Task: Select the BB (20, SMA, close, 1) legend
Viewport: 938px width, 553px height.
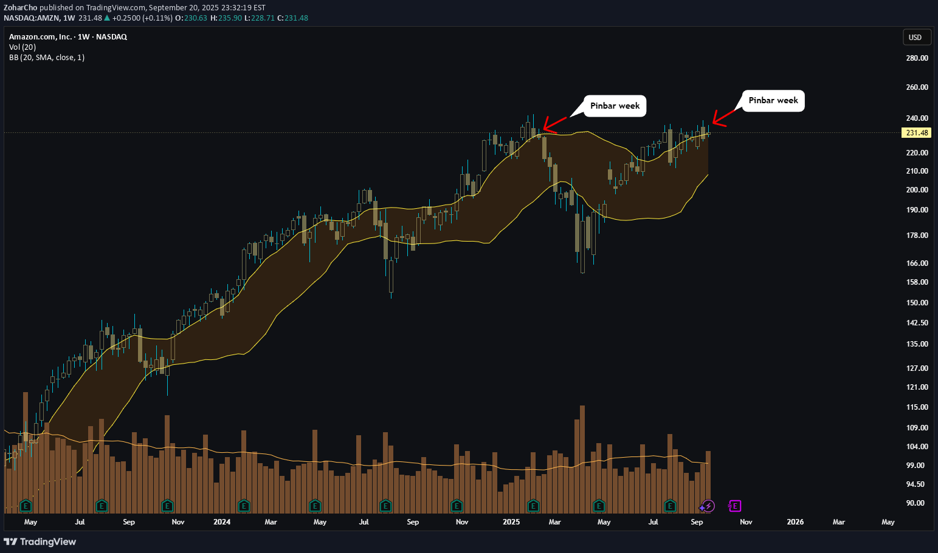Action: (47, 58)
